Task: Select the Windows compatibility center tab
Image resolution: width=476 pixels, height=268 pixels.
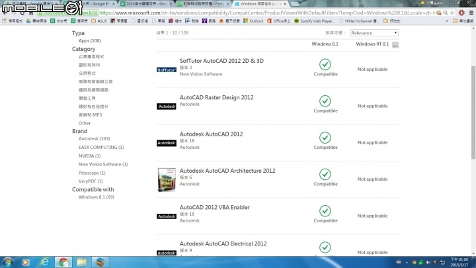Action: 260,4
